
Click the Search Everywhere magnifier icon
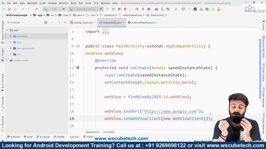pos(189,9)
